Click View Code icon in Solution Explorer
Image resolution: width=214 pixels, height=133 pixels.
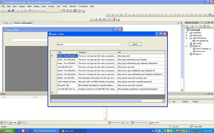[x=200, y=27]
